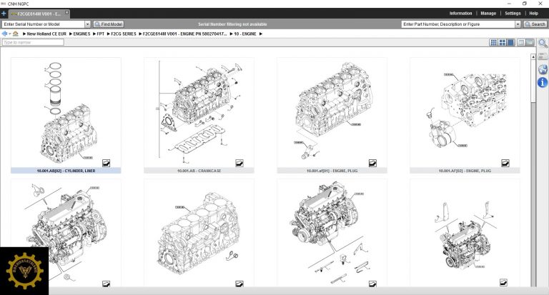
Task: Open the part number search dropdown arrow
Action: tap(518, 24)
